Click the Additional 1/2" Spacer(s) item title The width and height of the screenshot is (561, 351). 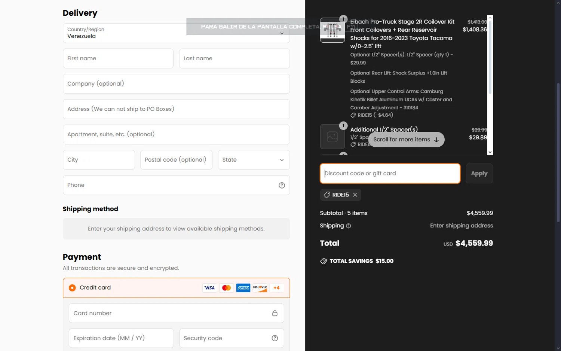384,129
